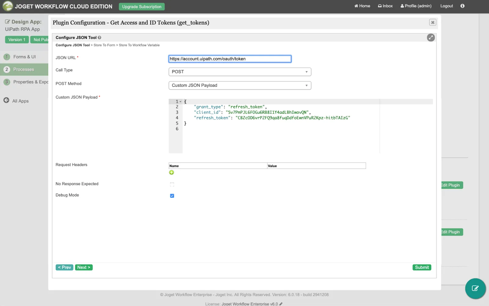The width and height of the screenshot is (489, 306).
Task: Close the Plugin Configuration dialog
Action: tap(432, 22)
